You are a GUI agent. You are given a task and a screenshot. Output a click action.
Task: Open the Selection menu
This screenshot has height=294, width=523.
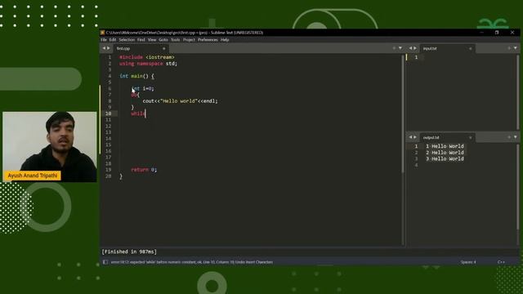pyautogui.click(x=127, y=40)
